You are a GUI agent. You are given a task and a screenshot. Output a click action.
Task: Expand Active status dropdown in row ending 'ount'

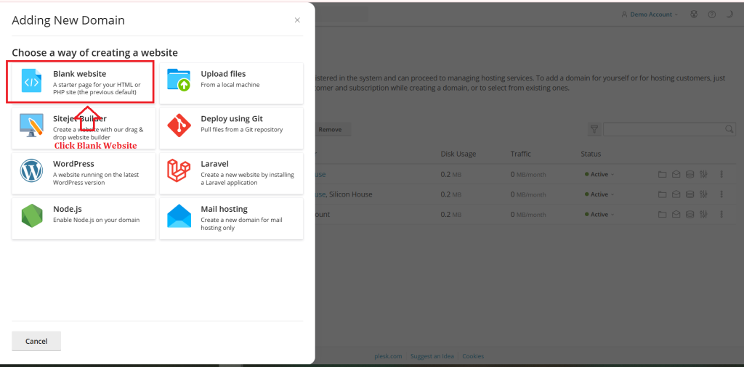[599, 215]
